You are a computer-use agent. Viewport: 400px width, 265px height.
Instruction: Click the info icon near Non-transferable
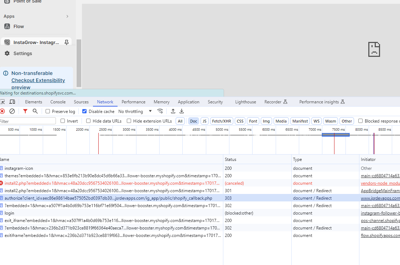click(6, 73)
